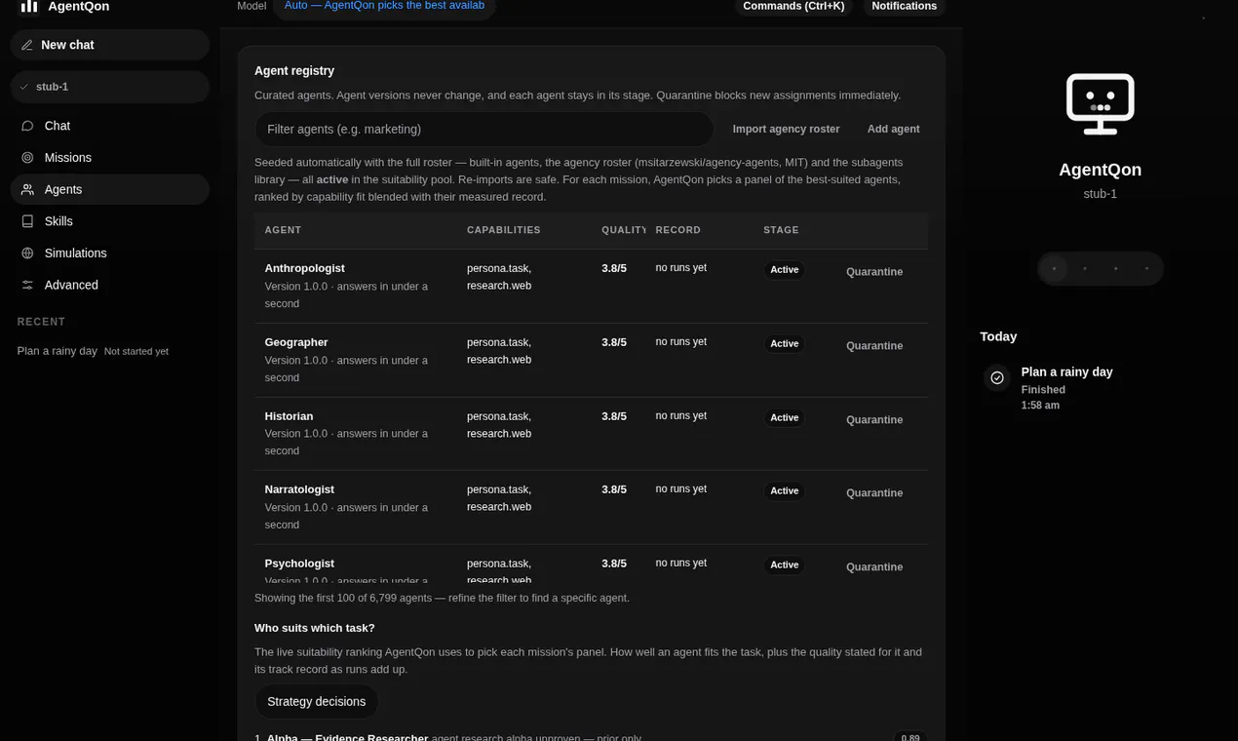Screen dimensions: 1238x741
Task: Click the Active badge for Geographer
Action: [785, 344]
